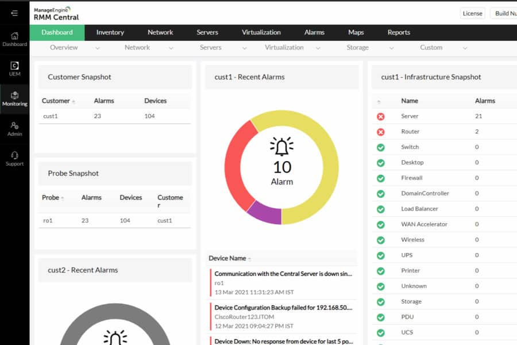517x345 pixels.
Task: Switch to the Dashboard top tab
Action: pos(57,32)
